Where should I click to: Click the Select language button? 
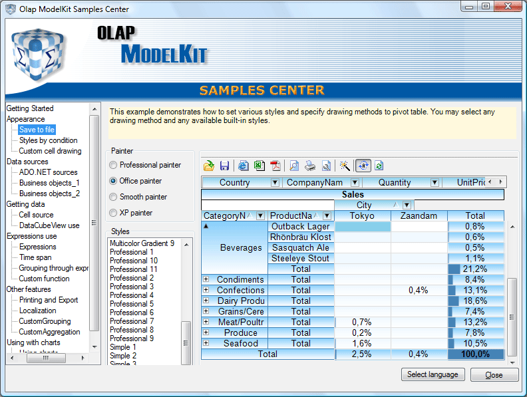[433, 374]
